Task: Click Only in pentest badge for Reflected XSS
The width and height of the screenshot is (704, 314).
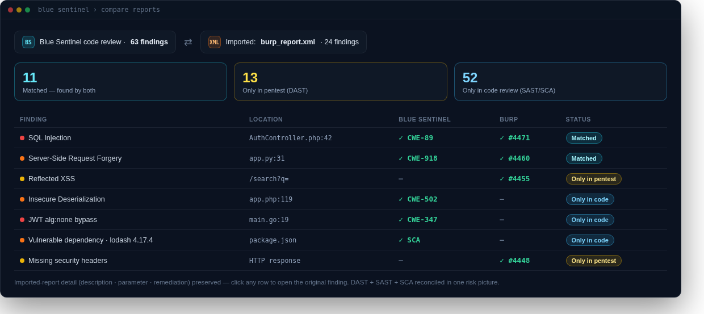Action: point(593,179)
